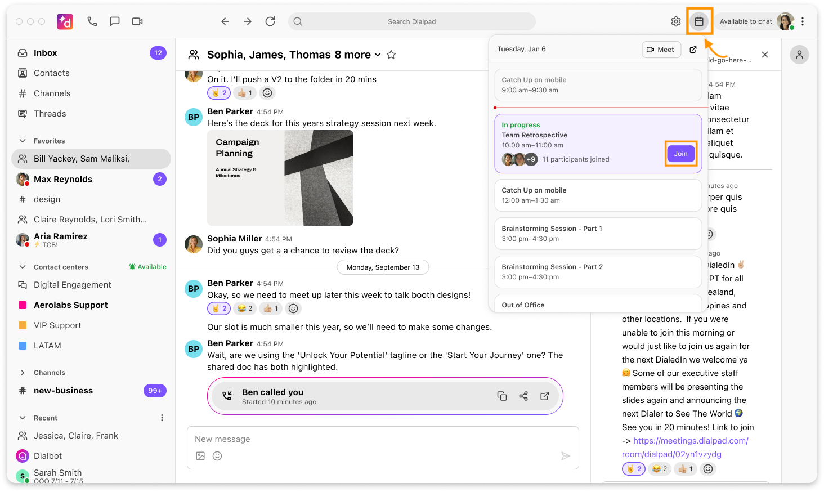Add reaction to 'On it' message
Screen dimensions: 824x492
click(268, 93)
